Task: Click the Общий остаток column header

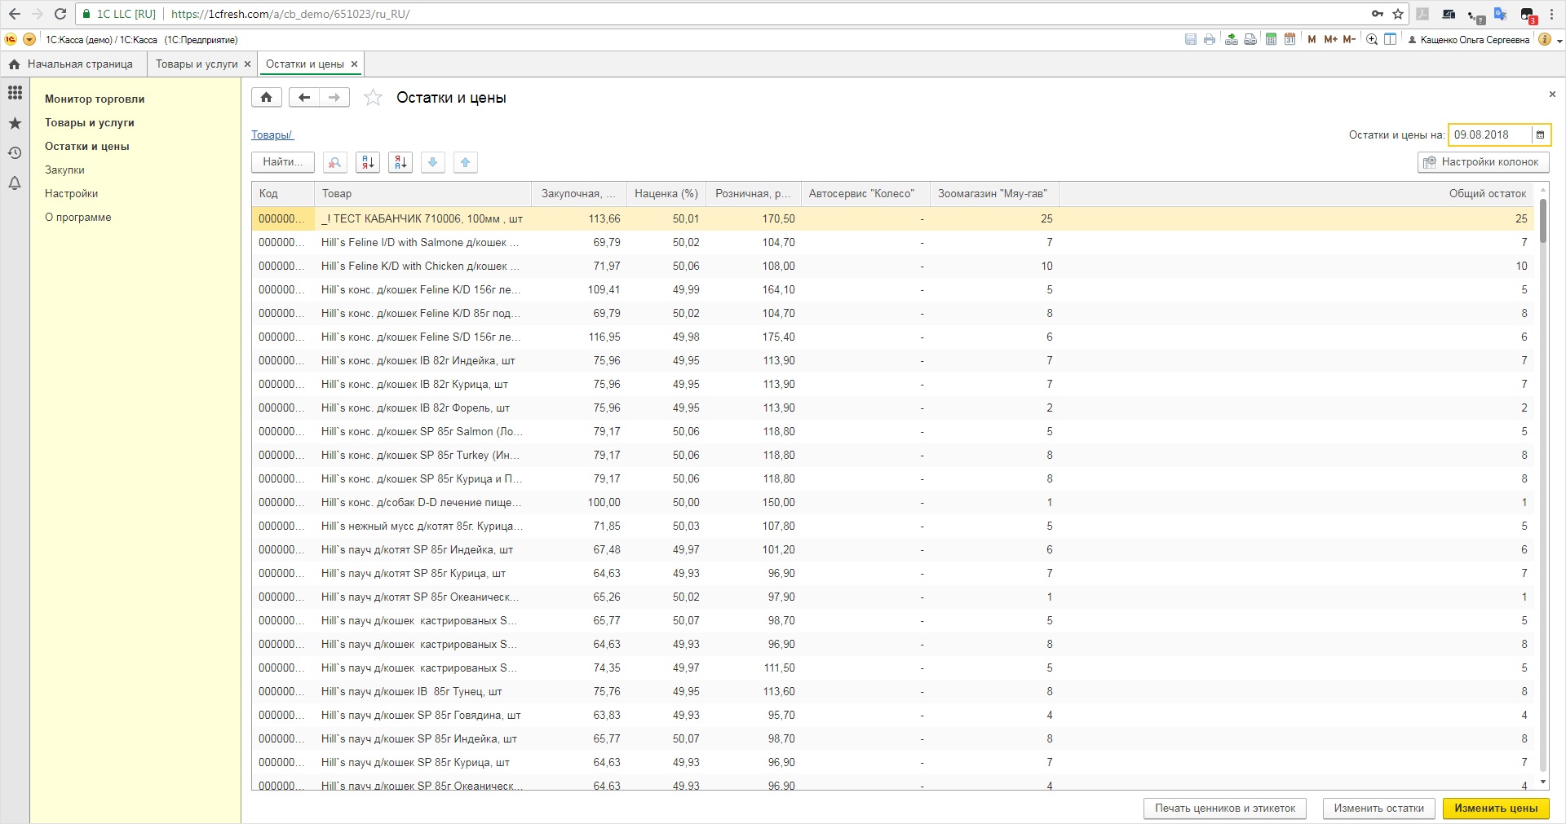Action: point(1297,194)
